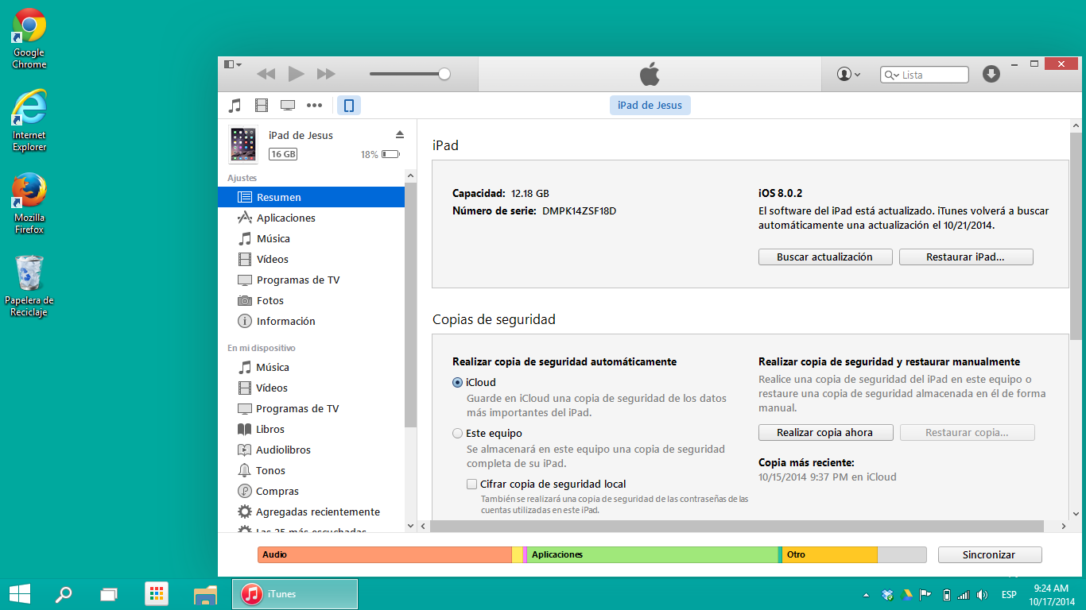Image resolution: width=1086 pixels, height=610 pixels.
Task: Click the previous track rewind button
Action: 266,74
